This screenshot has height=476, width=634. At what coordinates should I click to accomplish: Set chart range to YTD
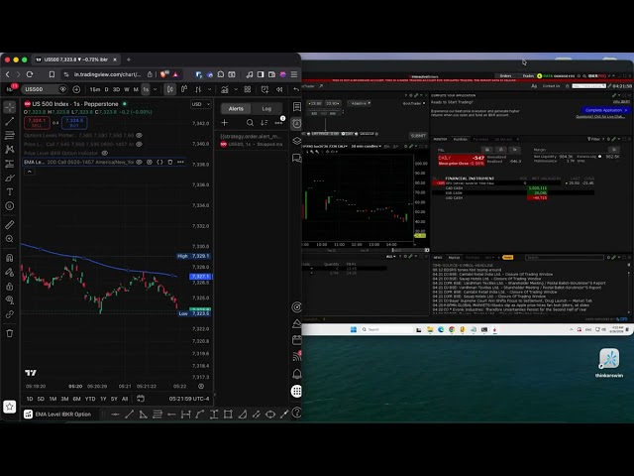90,399
